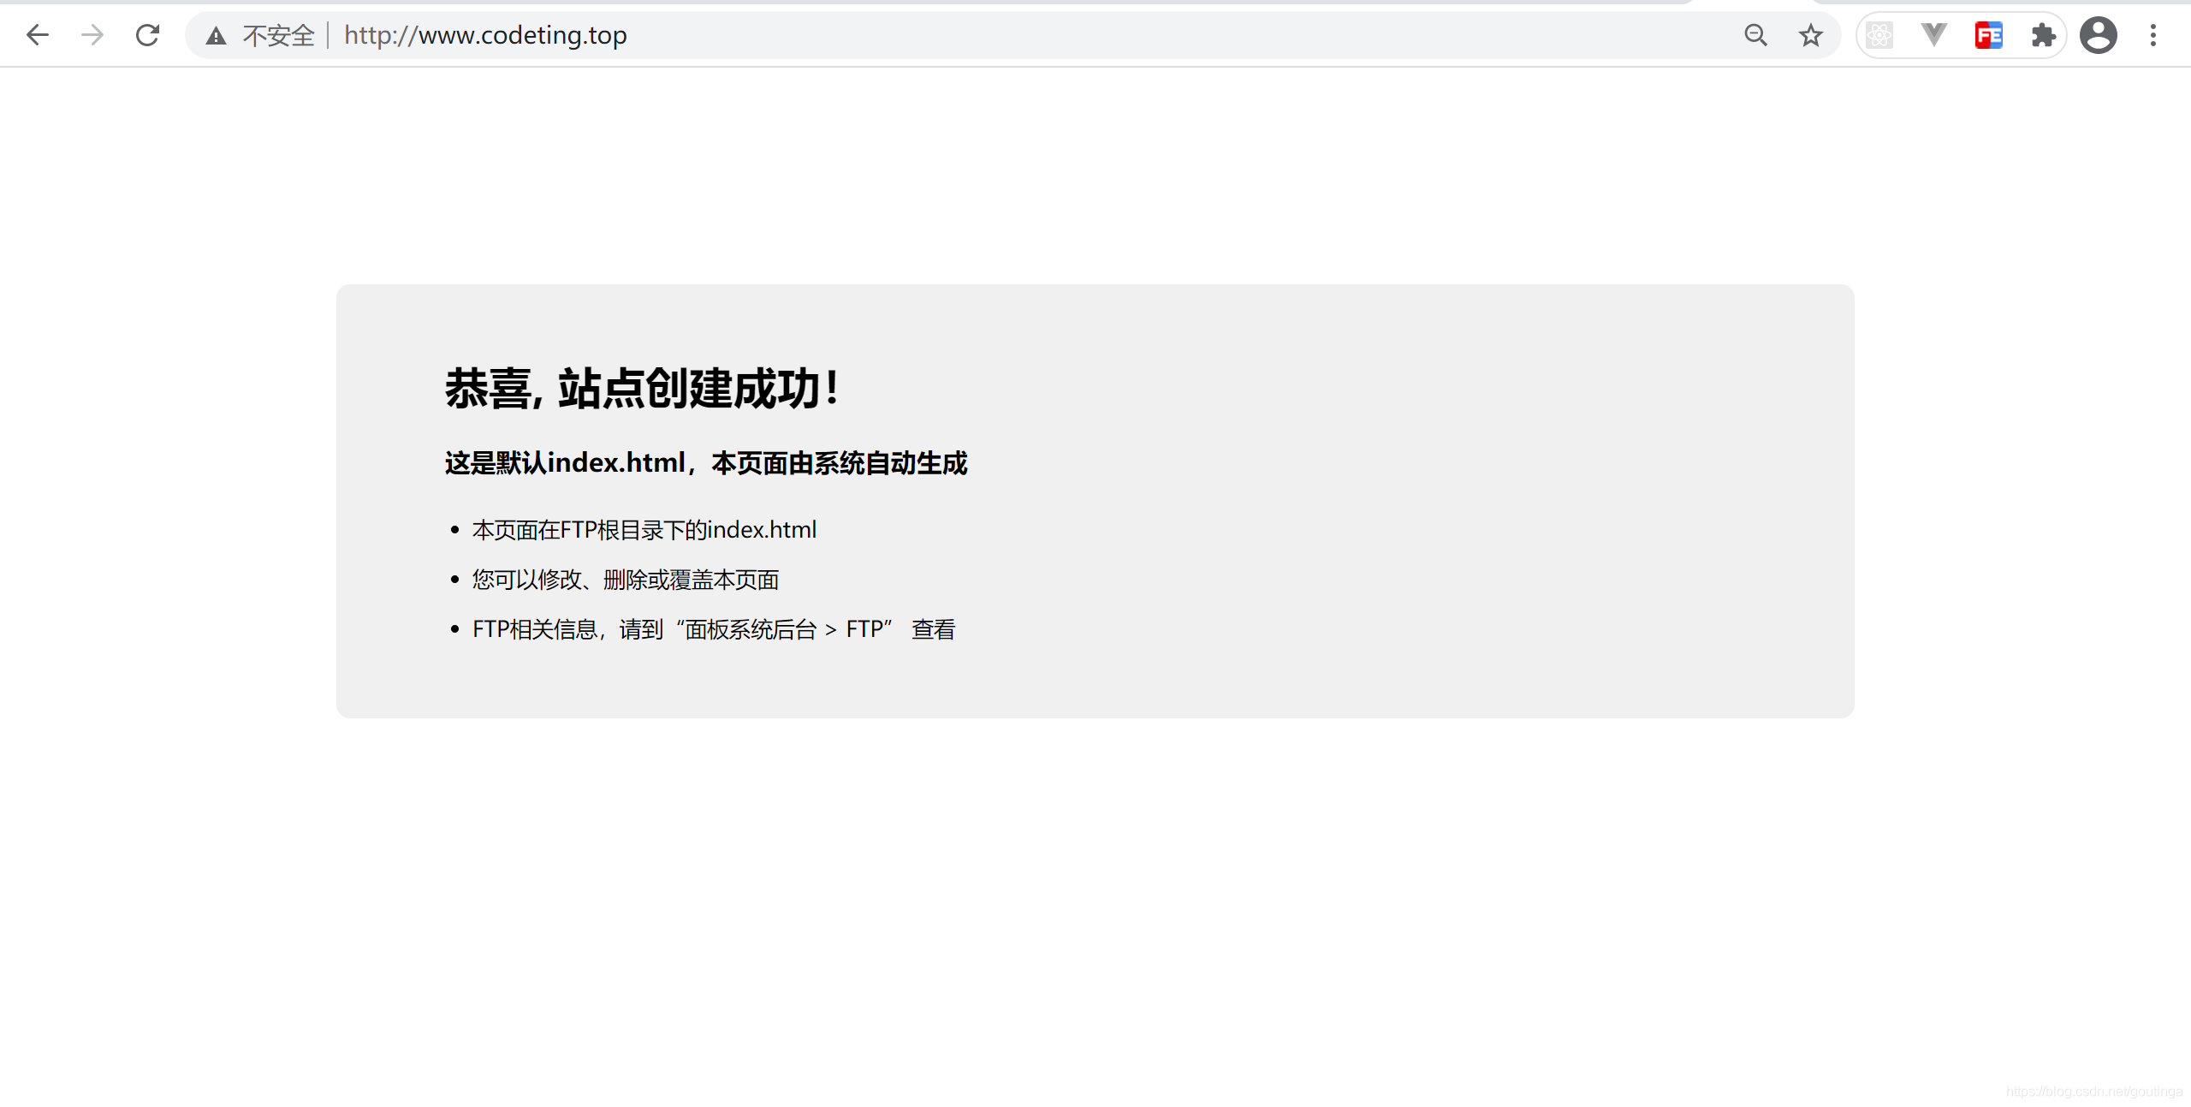
Task: Open the Chrome three-dot menu
Action: 2153,35
